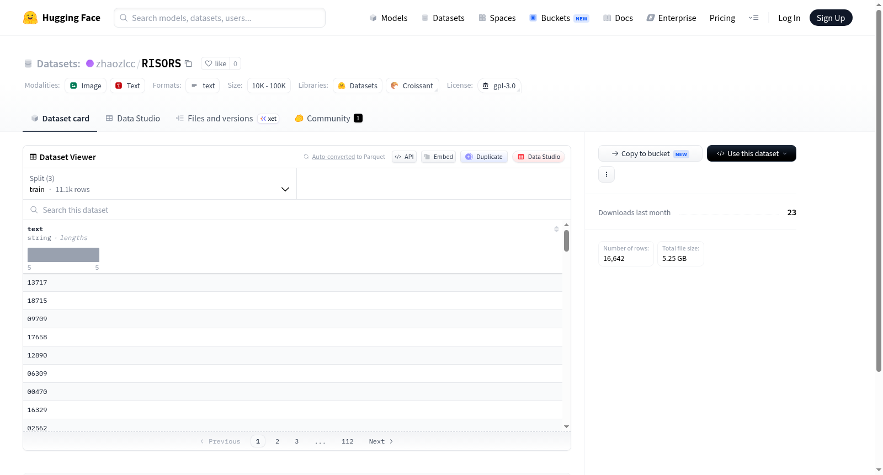883x475 pixels.
Task: Open the Docs page
Action: point(618,18)
